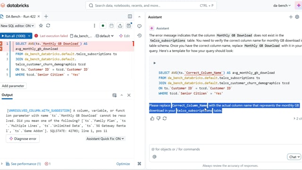Image resolution: width=302 pixels, height=170 pixels.
Task: Click the green status indicator button
Action: [103, 25]
